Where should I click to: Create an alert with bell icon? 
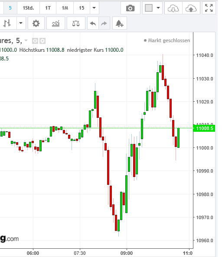point(120,23)
